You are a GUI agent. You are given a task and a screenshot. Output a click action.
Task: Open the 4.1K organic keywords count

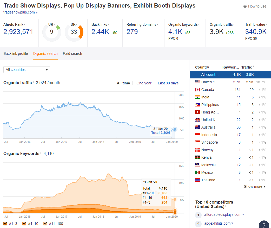175,32
